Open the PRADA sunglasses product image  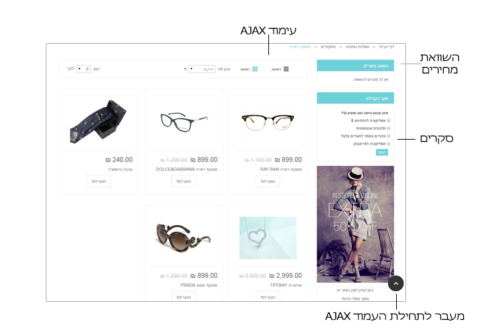tap(184, 238)
